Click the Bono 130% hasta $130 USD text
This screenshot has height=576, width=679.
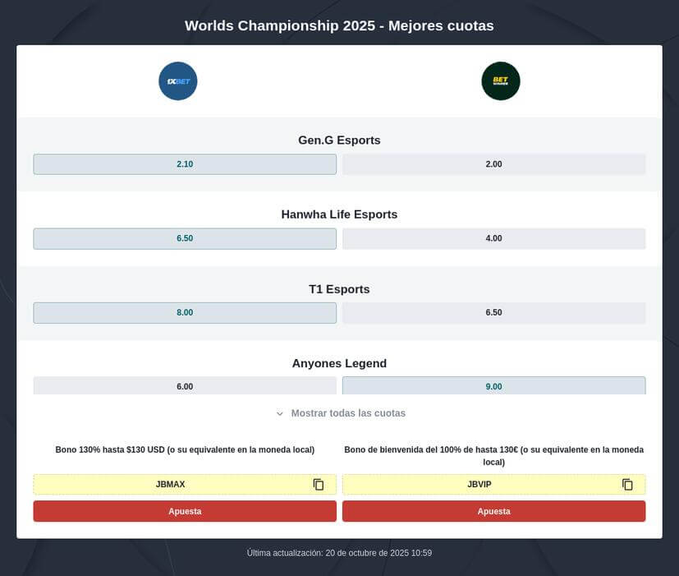[185, 449]
